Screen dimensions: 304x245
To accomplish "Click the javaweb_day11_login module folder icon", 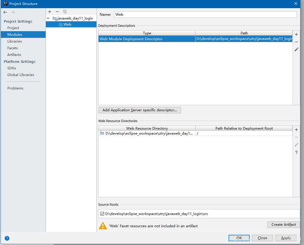I will tap(55, 19).
